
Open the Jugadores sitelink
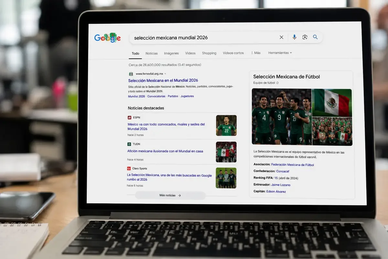click(187, 96)
